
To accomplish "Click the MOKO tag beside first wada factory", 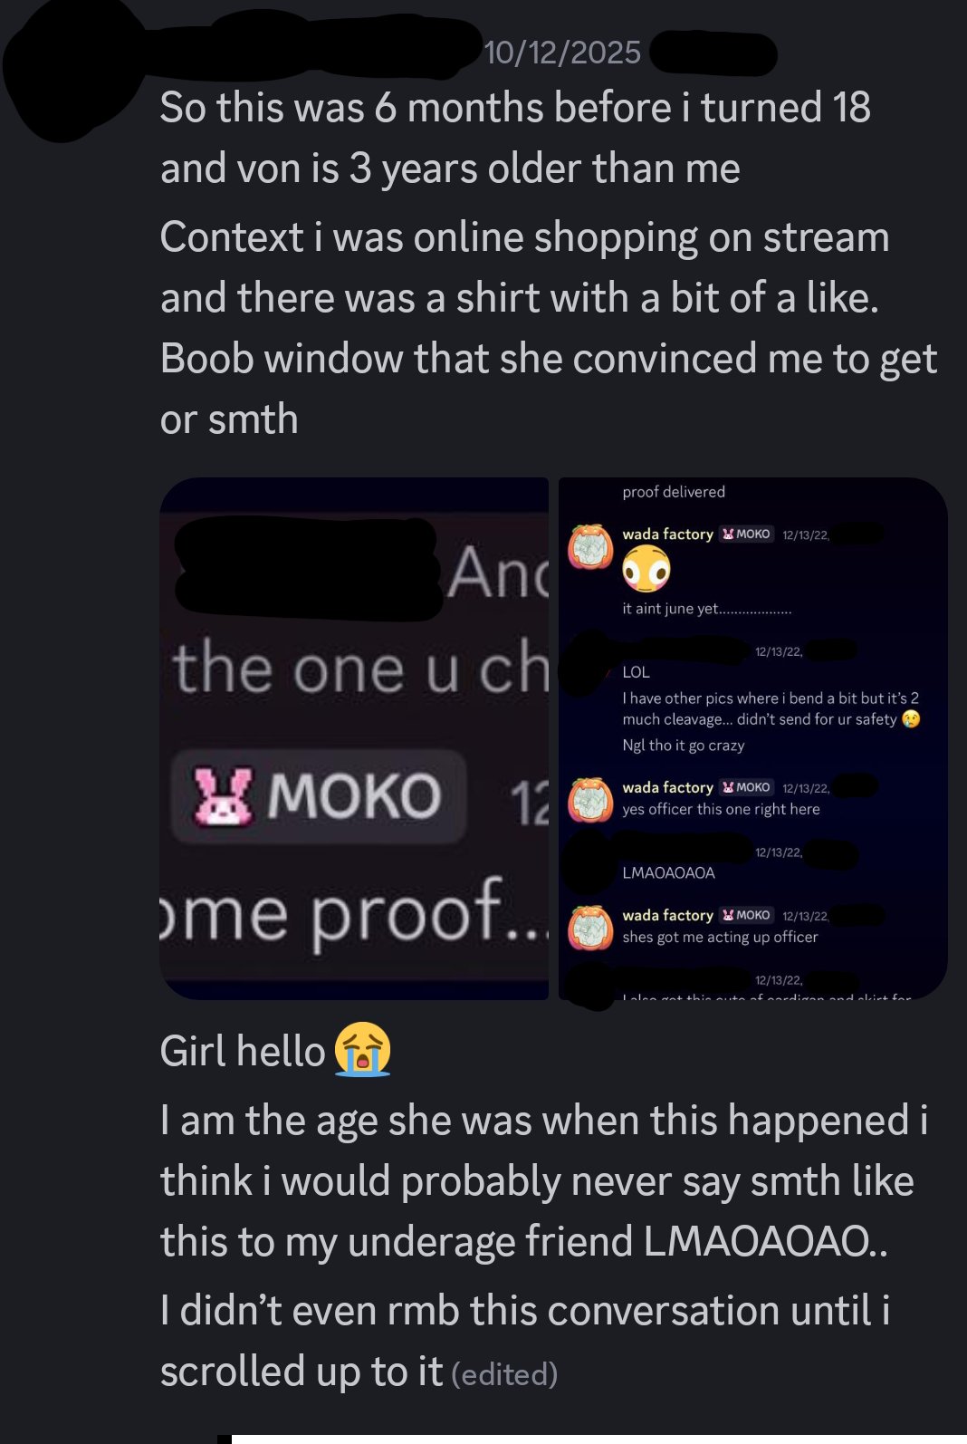I will (x=746, y=534).
